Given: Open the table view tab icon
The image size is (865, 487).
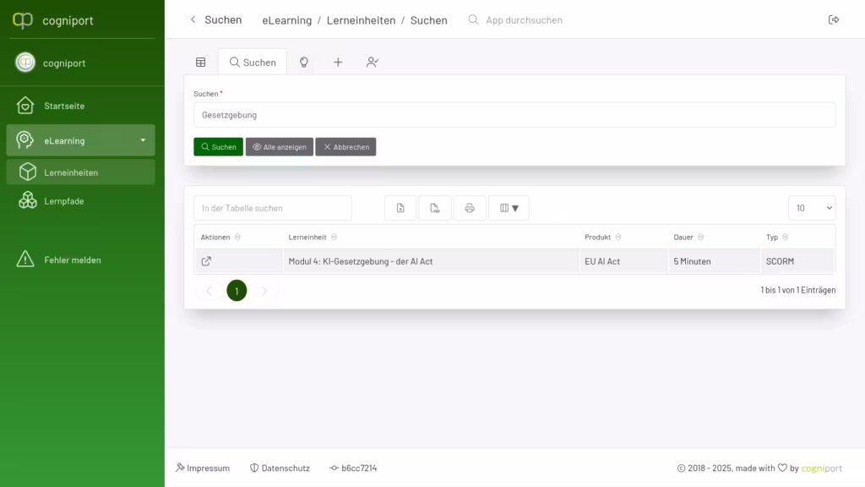Looking at the screenshot, I should [201, 63].
